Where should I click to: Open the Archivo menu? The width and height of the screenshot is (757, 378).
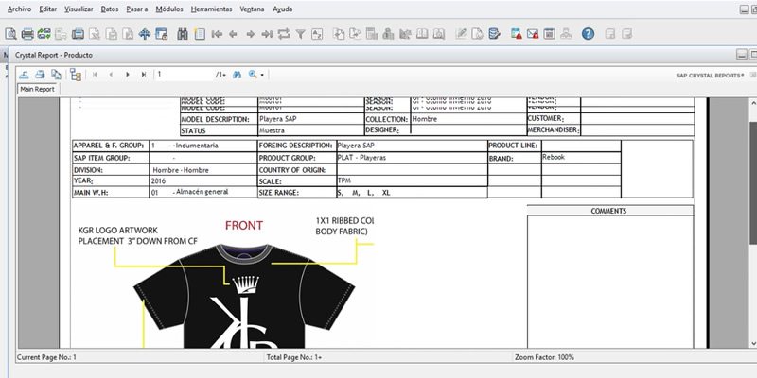point(19,9)
